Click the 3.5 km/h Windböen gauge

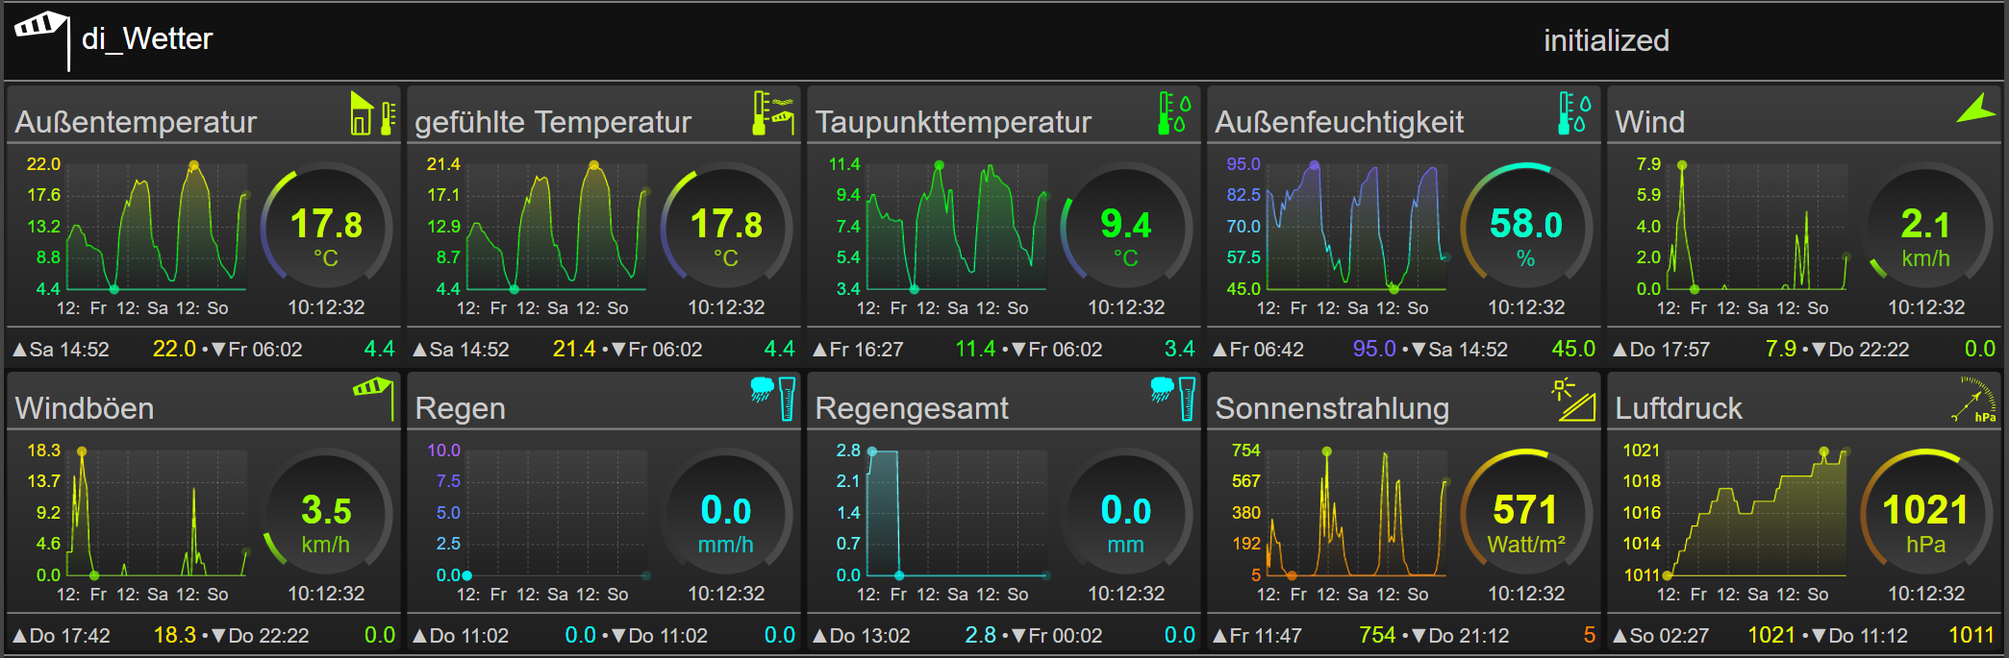coord(326,513)
